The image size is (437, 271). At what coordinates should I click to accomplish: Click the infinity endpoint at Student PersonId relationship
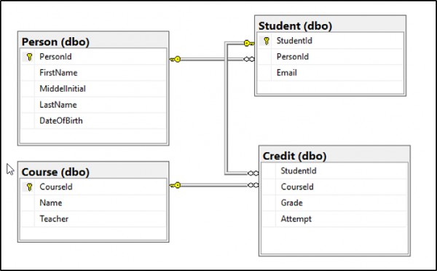[x=249, y=59]
